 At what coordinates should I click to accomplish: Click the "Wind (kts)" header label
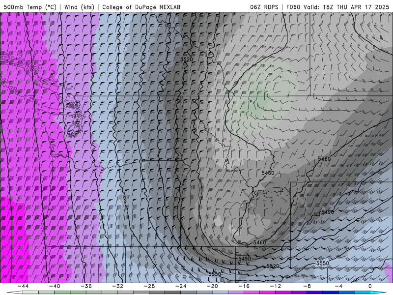click(x=79, y=7)
